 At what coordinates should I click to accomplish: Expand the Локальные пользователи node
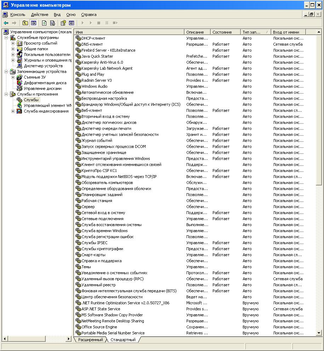tap(13, 54)
